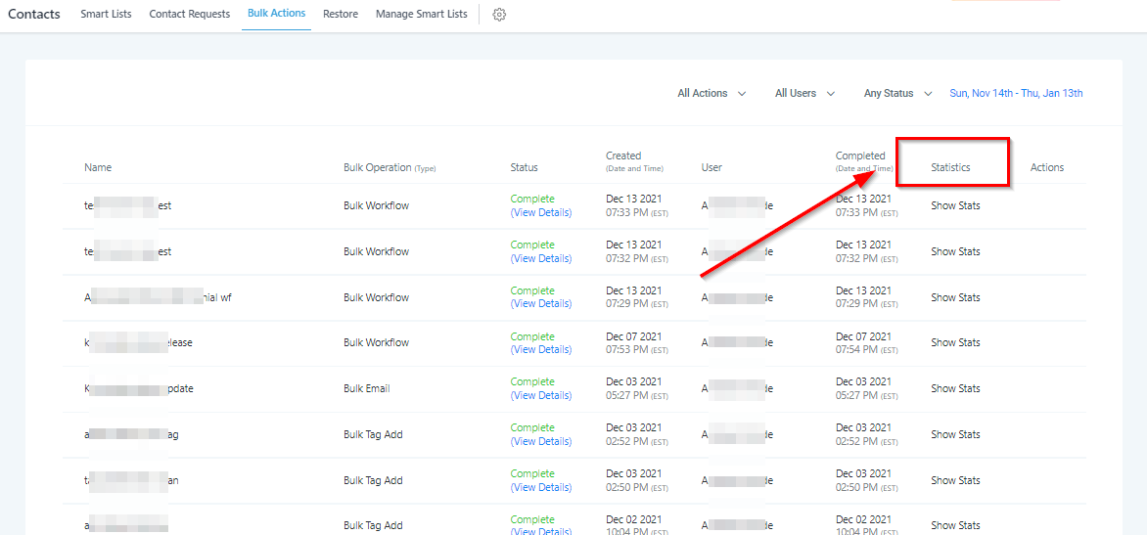Screen dimensions: 1147x535
Task: Show Stats for the Bulk Email operation
Action: tap(955, 389)
